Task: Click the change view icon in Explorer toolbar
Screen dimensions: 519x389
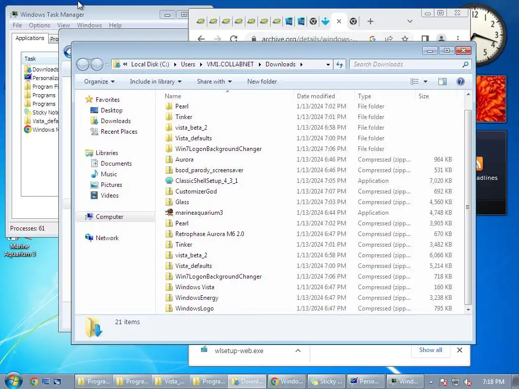Action: pos(415,82)
